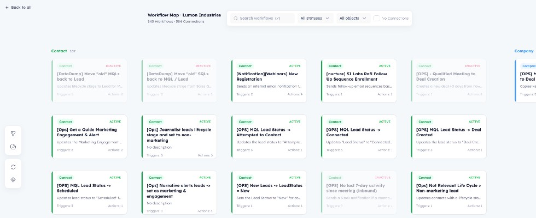
Task: Open [DataDump] Move "old" MQLs back to Lead card
Action: (89, 81)
